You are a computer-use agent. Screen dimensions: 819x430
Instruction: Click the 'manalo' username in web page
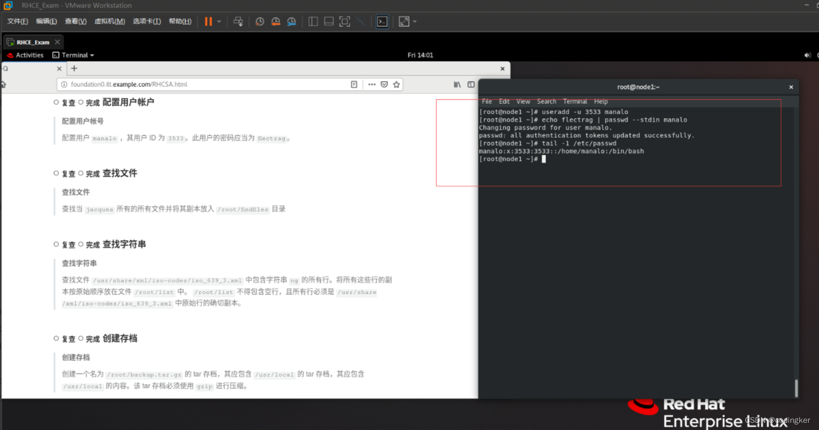(105, 138)
